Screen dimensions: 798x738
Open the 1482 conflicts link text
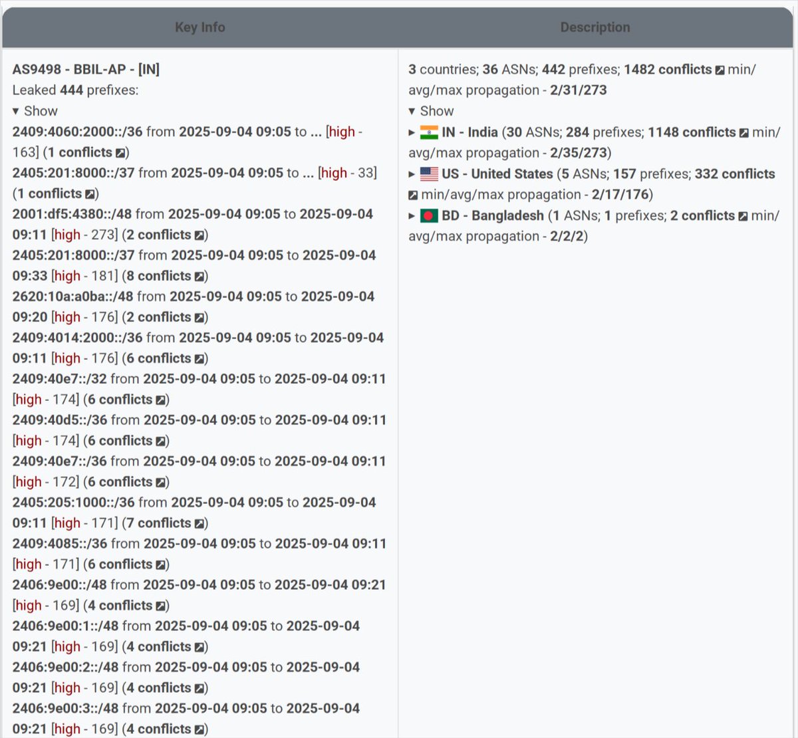668,69
